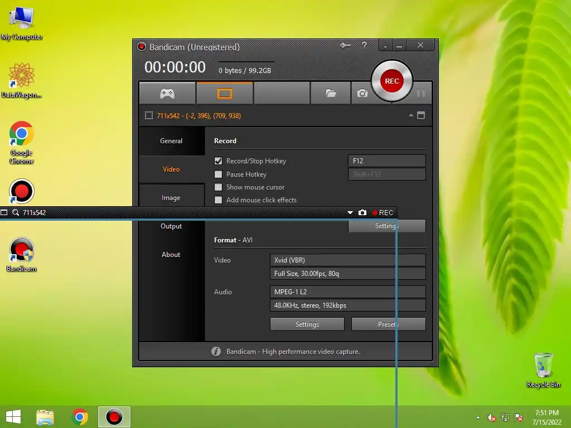Viewport: 571px width, 428px height.
Task: Enable Pause Hotkey checkbox
Action: pos(218,174)
